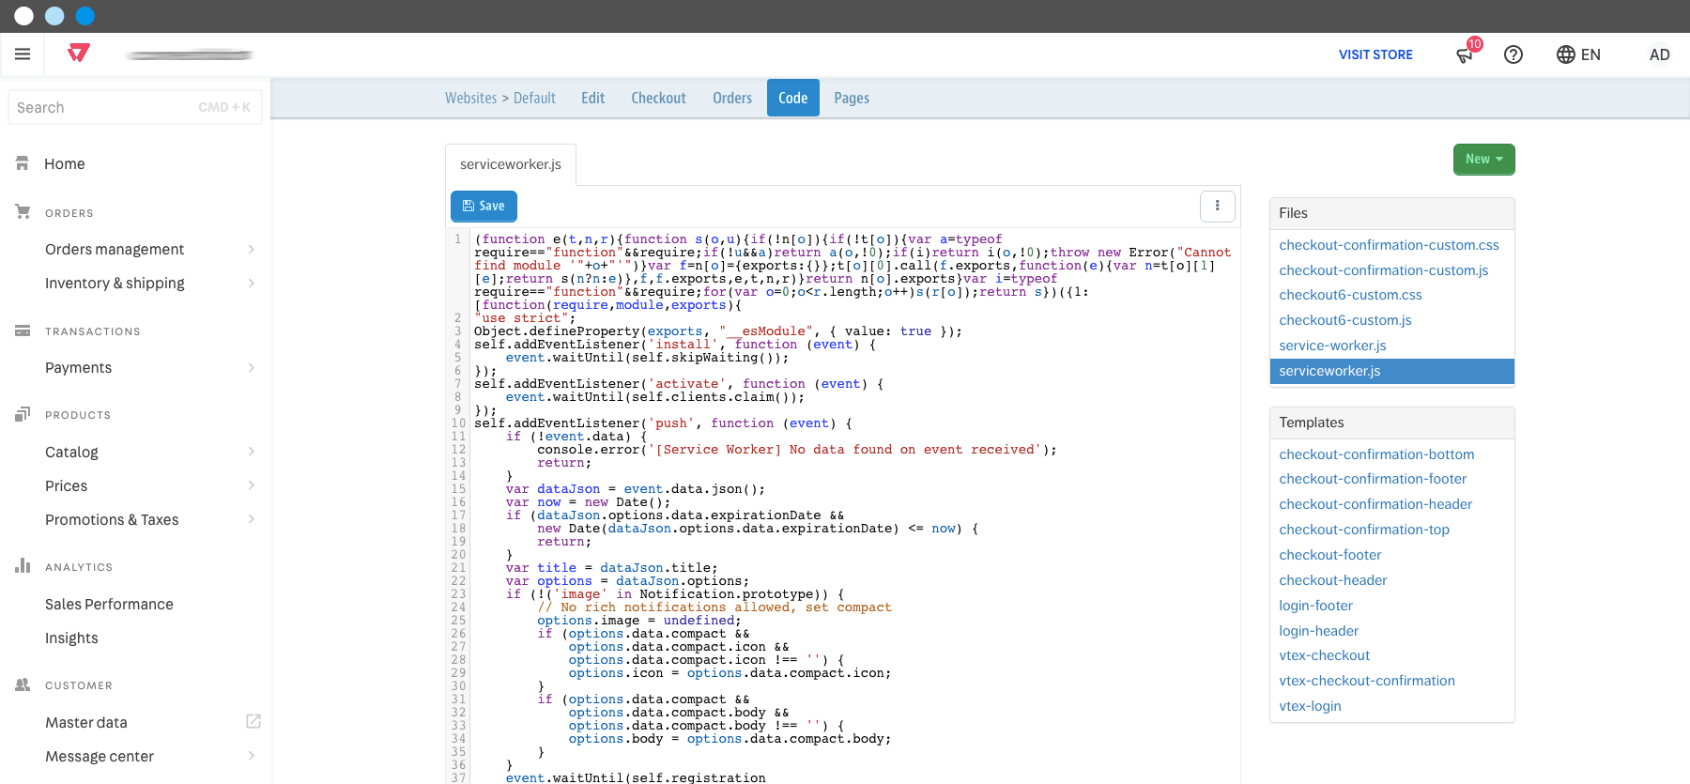The width and height of the screenshot is (1690, 784).
Task: Switch to the Checkout tab
Action: click(x=658, y=98)
